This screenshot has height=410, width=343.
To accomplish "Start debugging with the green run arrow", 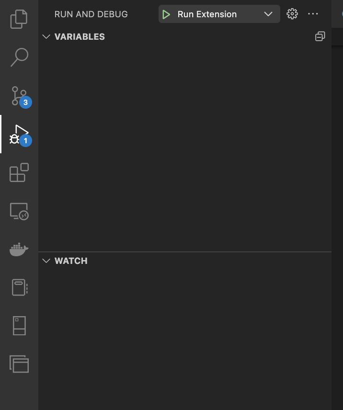I will click(166, 14).
